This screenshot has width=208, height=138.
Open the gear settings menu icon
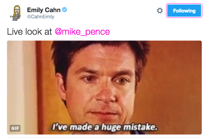(160, 10)
